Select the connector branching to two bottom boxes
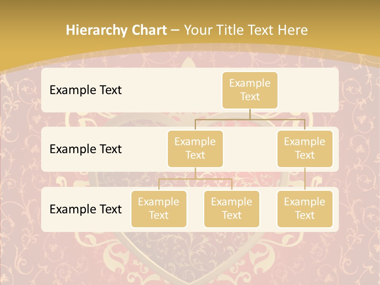This screenshot has width=380, height=285. pos(195,179)
